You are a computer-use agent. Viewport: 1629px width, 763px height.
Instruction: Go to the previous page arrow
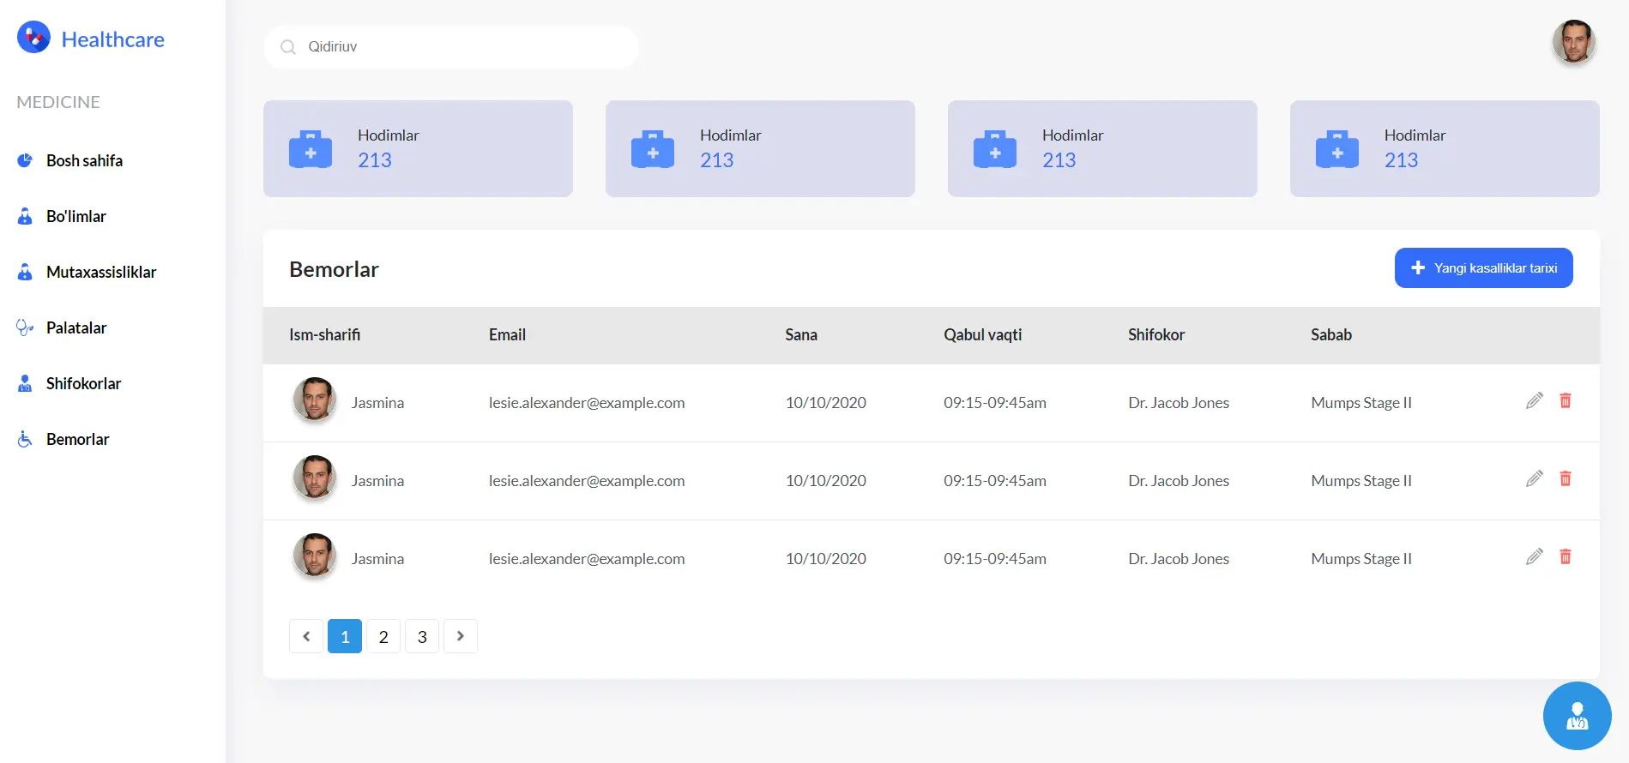pos(306,636)
